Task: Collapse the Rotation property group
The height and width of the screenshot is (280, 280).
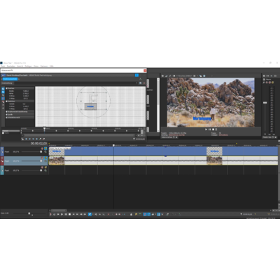Action: point(6,101)
